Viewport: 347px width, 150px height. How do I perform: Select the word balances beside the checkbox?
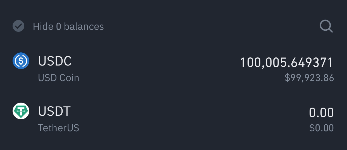84,26
